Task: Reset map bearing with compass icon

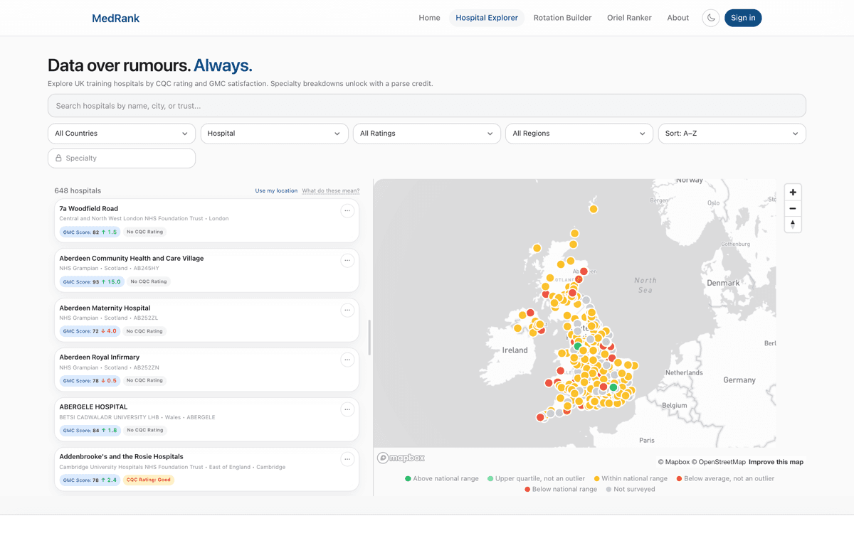Action: pos(793,225)
